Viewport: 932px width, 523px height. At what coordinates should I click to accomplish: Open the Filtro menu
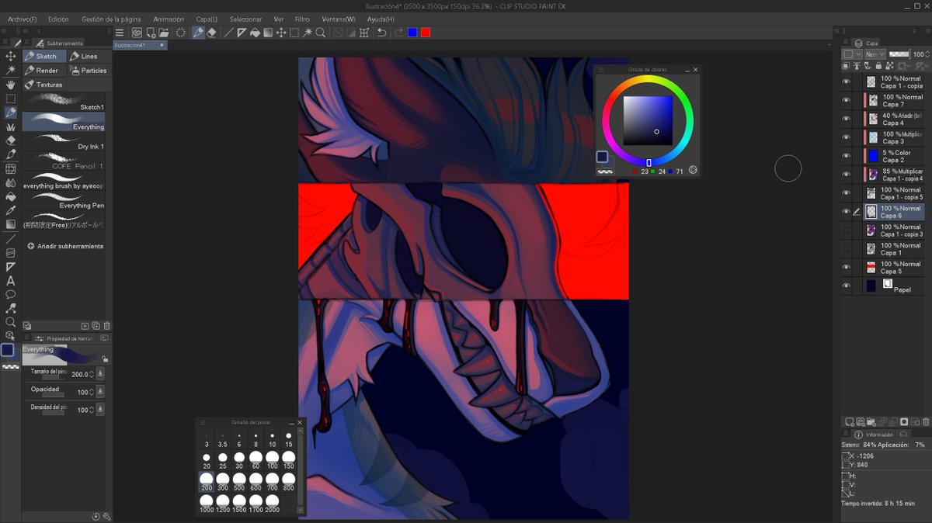(302, 19)
